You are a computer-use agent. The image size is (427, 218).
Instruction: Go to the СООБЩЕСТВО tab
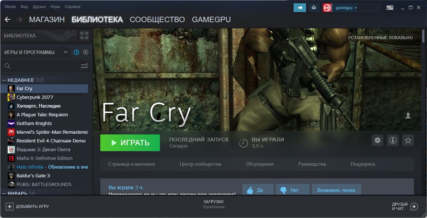157,20
